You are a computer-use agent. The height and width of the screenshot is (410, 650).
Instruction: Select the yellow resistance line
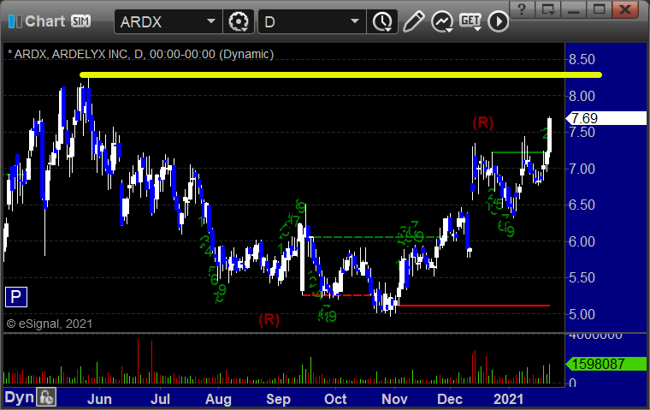click(340, 75)
